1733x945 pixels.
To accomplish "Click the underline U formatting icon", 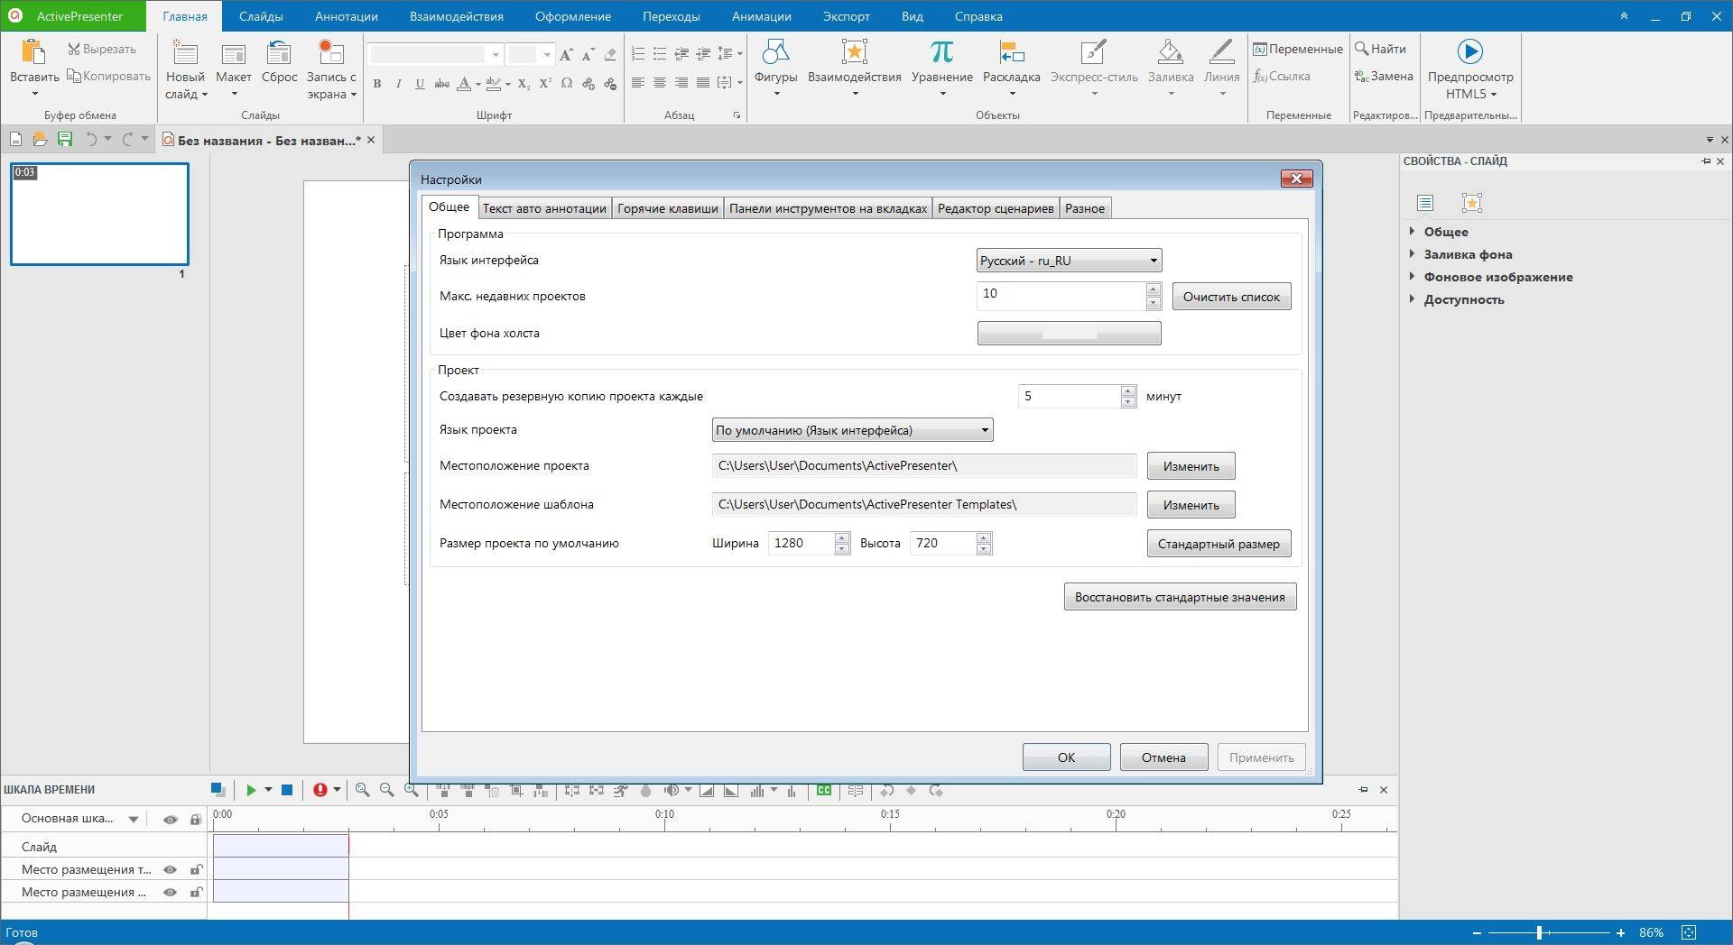I will [x=420, y=84].
